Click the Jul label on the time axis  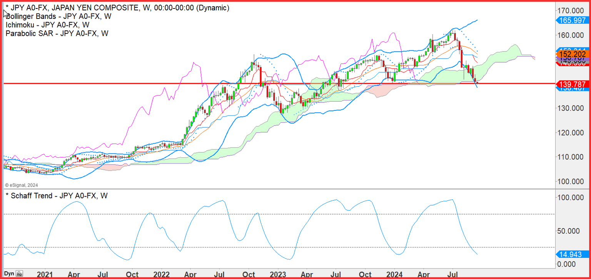(x=103, y=275)
